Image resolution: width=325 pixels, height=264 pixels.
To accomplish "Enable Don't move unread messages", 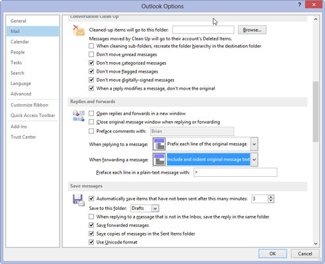I will click(91, 54).
